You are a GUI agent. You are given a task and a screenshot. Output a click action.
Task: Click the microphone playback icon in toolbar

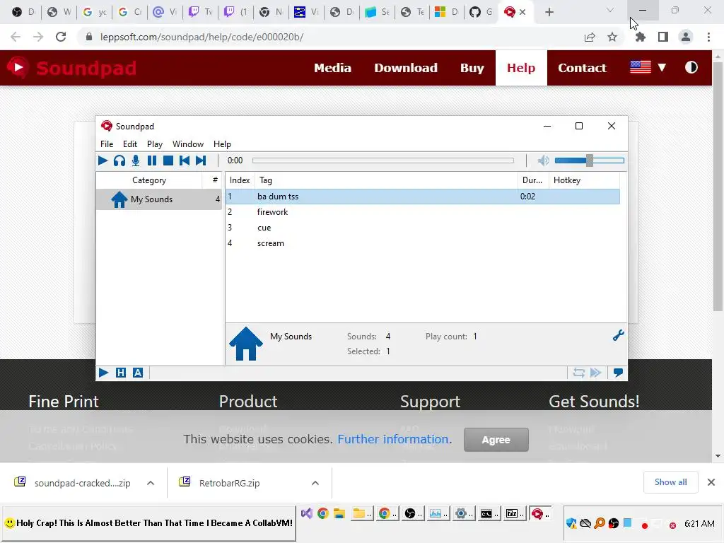point(135,160)
